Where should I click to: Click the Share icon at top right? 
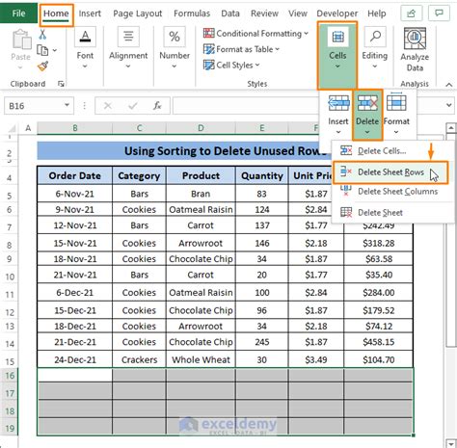tap(412, 13)
